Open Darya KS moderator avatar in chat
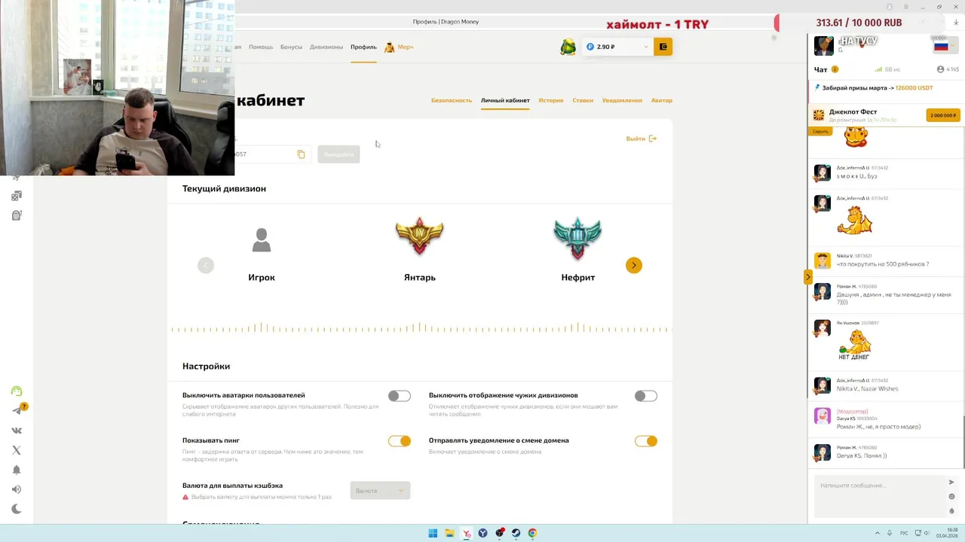The width and height of the screenshot is (965, 542). point(823,416)
